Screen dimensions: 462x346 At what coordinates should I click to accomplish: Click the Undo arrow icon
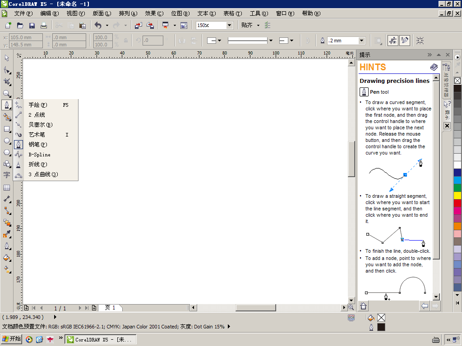pyautogui.click(x=98, y=25)
